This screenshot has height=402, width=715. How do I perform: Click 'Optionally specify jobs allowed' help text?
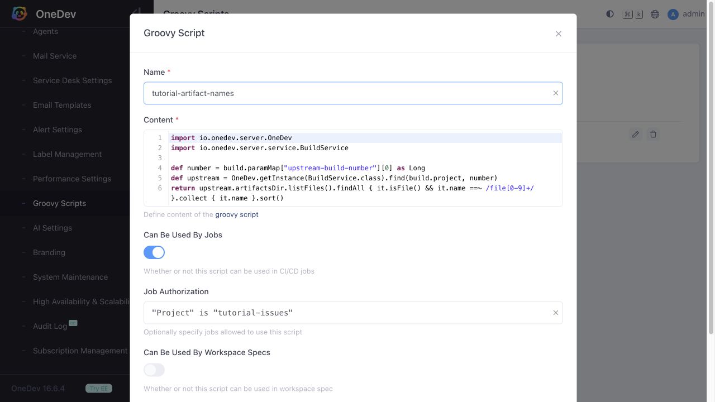click(223, 332)
